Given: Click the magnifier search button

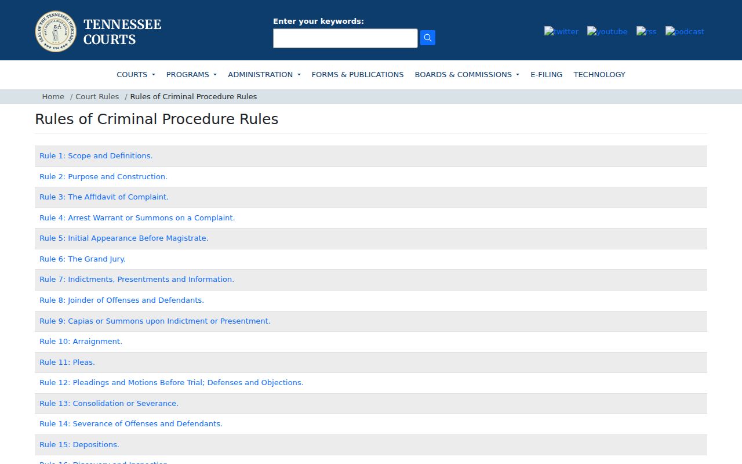Looking at the screenshot, I should 428,38.
